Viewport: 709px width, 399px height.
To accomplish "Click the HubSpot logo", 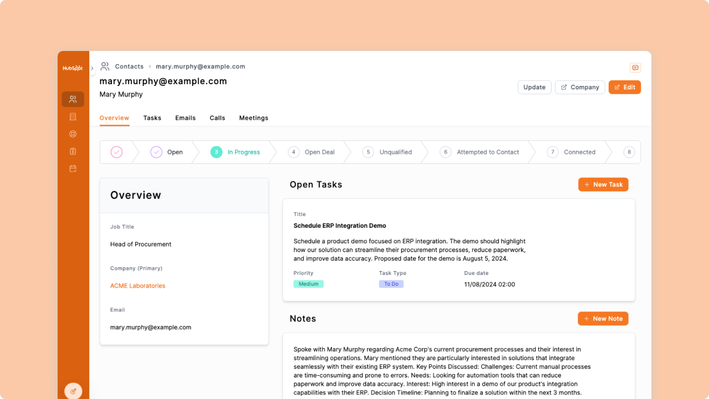I will click(x=73, y=68).
